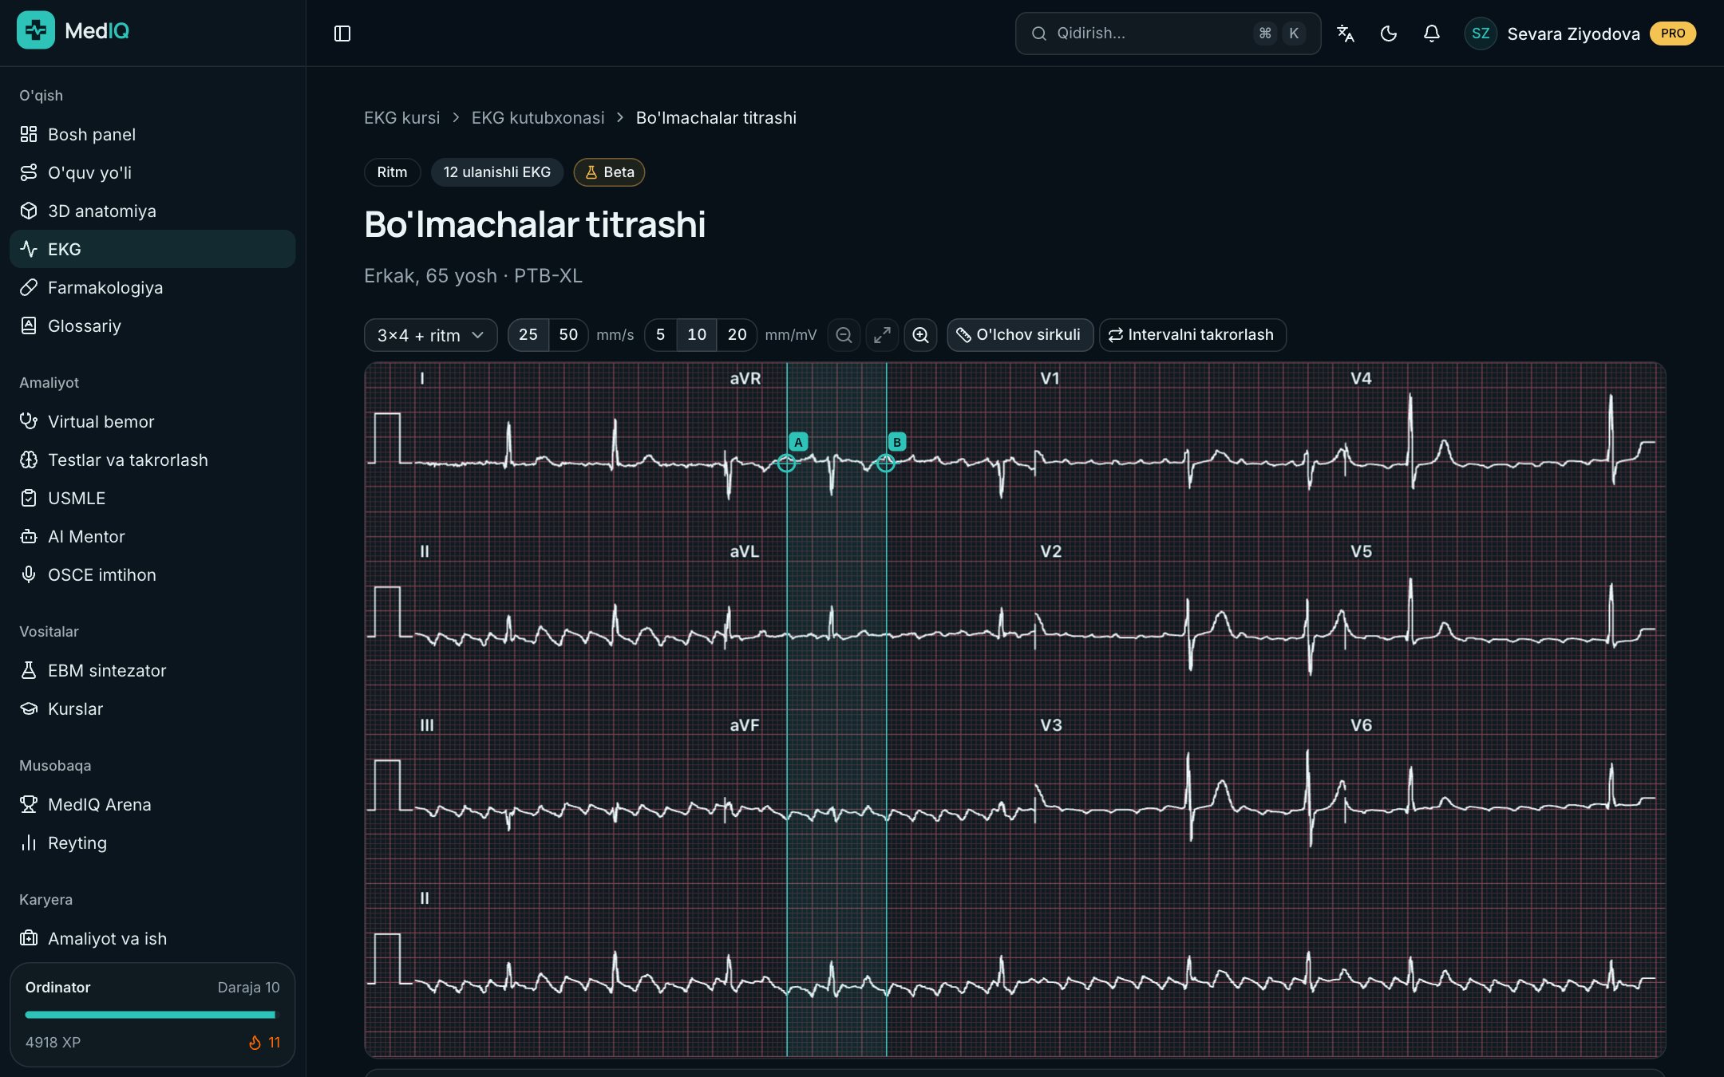Open the language translation icon
The height and width of the screenshot is (1077, 1724).
[x=1346, y=34]
